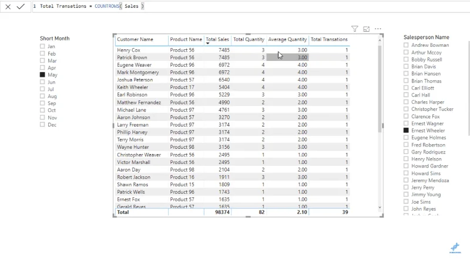Sort by the Total Sales column header
Image resolution: width=470 pixels, height=263 pixels.
pos(217,39)
